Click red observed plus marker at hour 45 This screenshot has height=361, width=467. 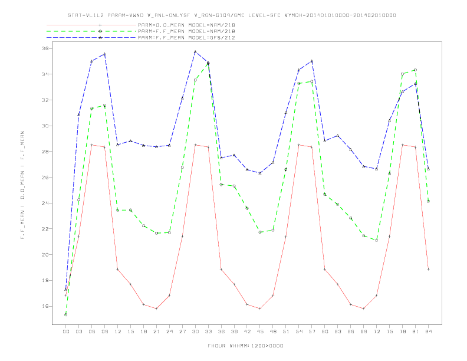[x=260, y=309]
